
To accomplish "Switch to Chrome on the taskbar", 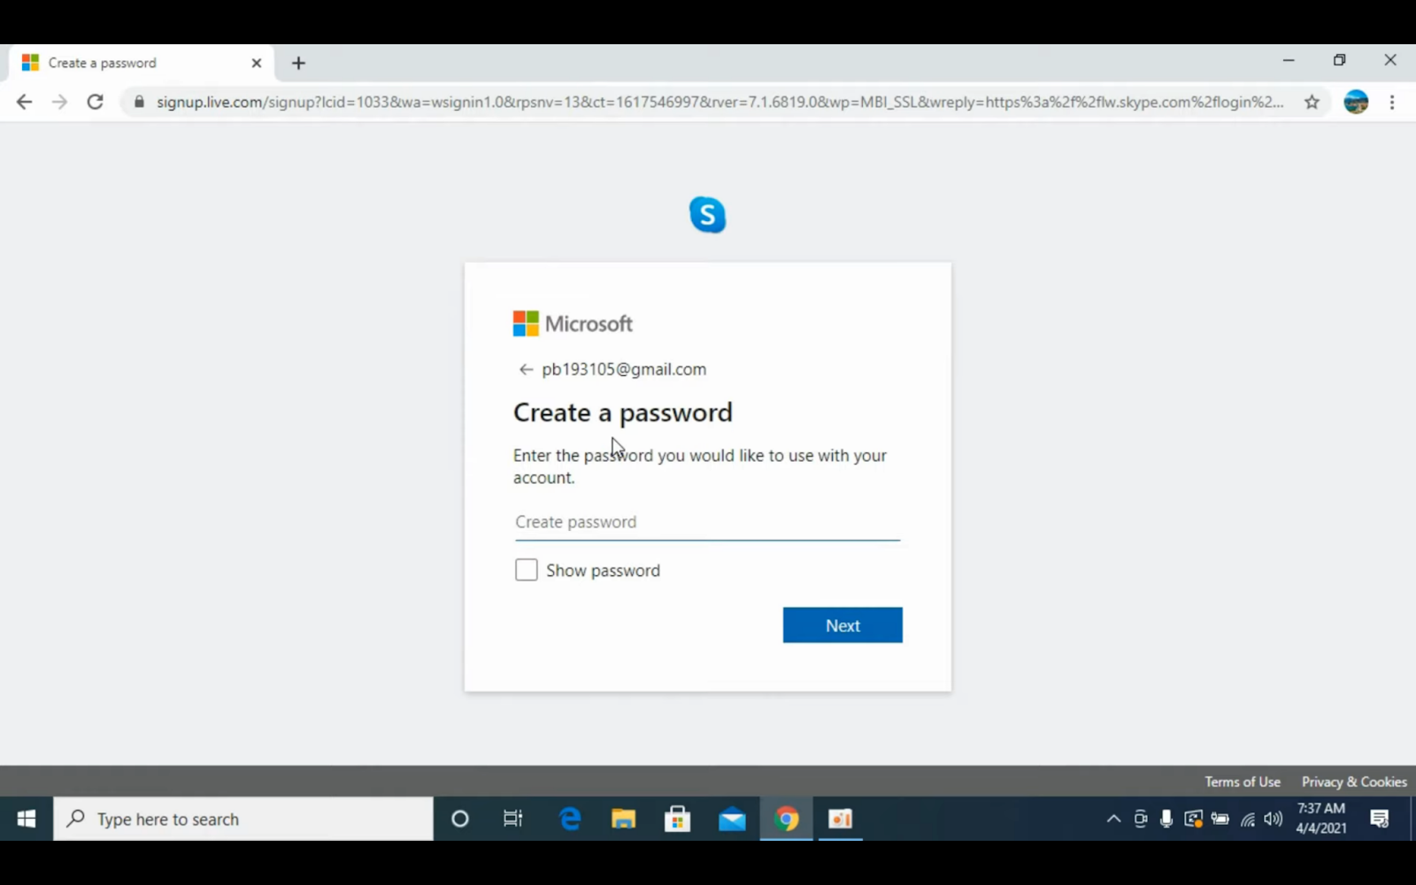I will [786, 819].
